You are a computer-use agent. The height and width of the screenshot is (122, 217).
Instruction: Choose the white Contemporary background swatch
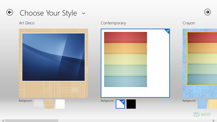120,104
